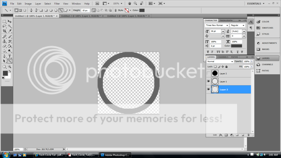Image resolution: width=281 pixels, height=158 pixels.
Task: Click the Color swatch in options bar
Action: coord(142,10)
